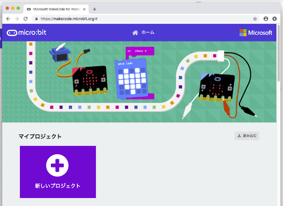Click the browser update arrow icon
The image size is (283, 206).
[x=275, y=18]
